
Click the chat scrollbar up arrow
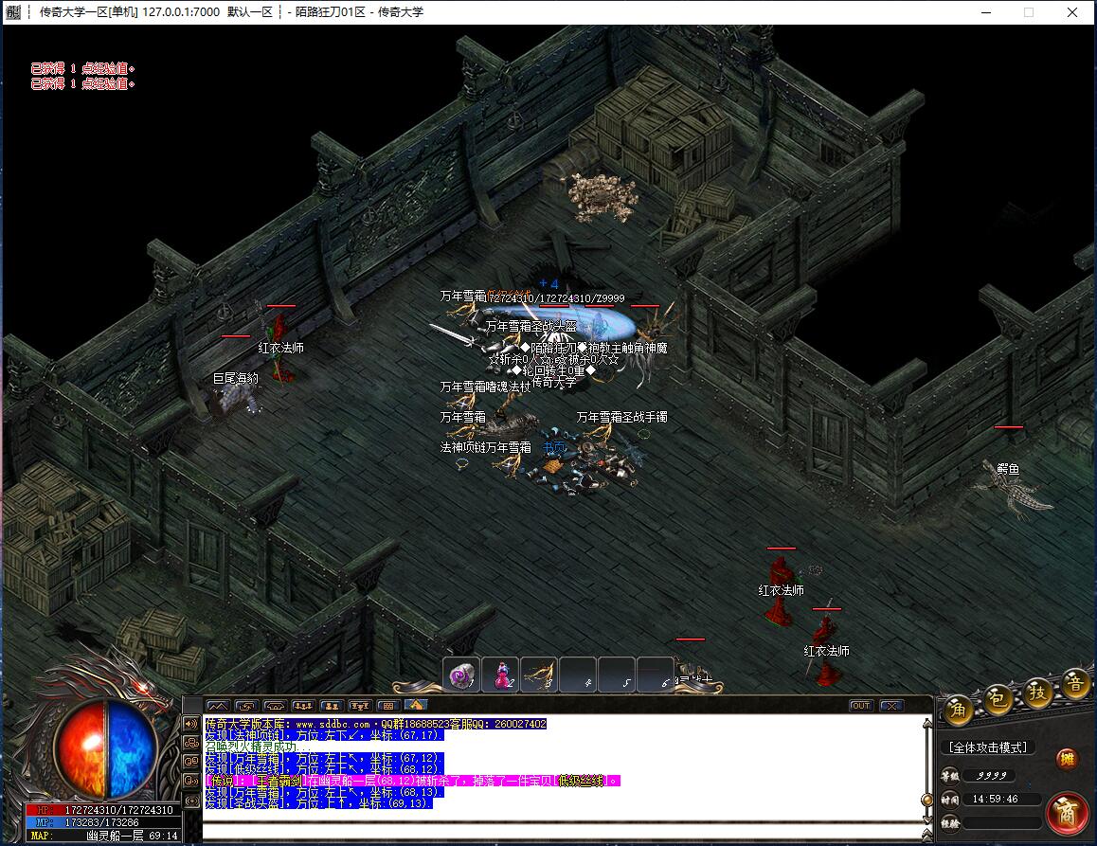tap(927, 723)
